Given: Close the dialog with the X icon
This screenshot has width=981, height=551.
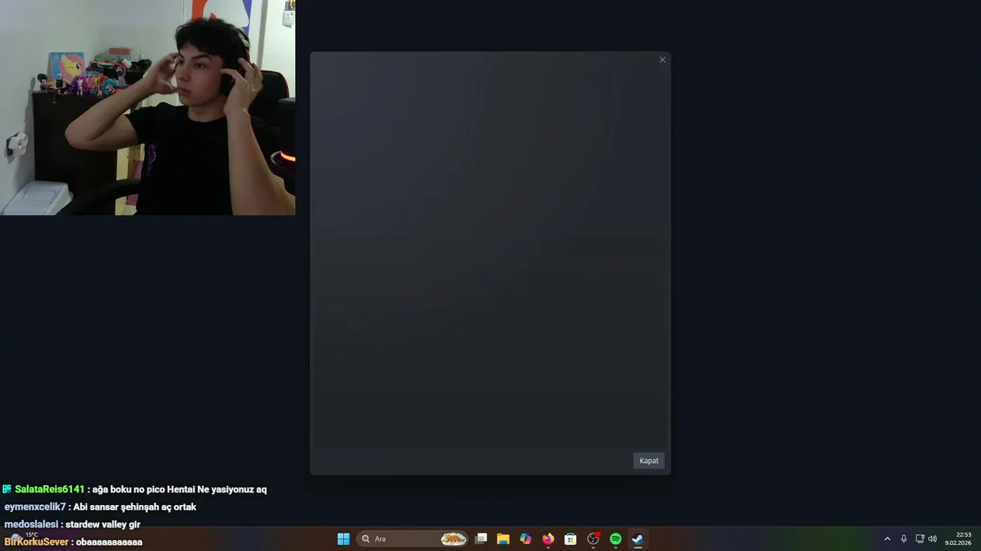Looking at the screenshot, I should 663,60.
